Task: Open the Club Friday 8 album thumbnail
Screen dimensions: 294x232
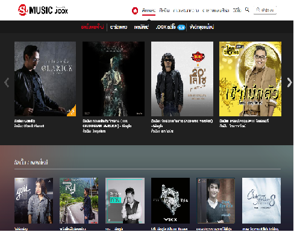Action: pyautogui.click(x=261, y=201)
